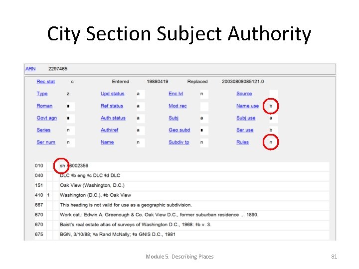This screenshot has width=359, height=269.
Task: Click the Upd status value box
Action: pyautogui.click(x=140, y=94)
